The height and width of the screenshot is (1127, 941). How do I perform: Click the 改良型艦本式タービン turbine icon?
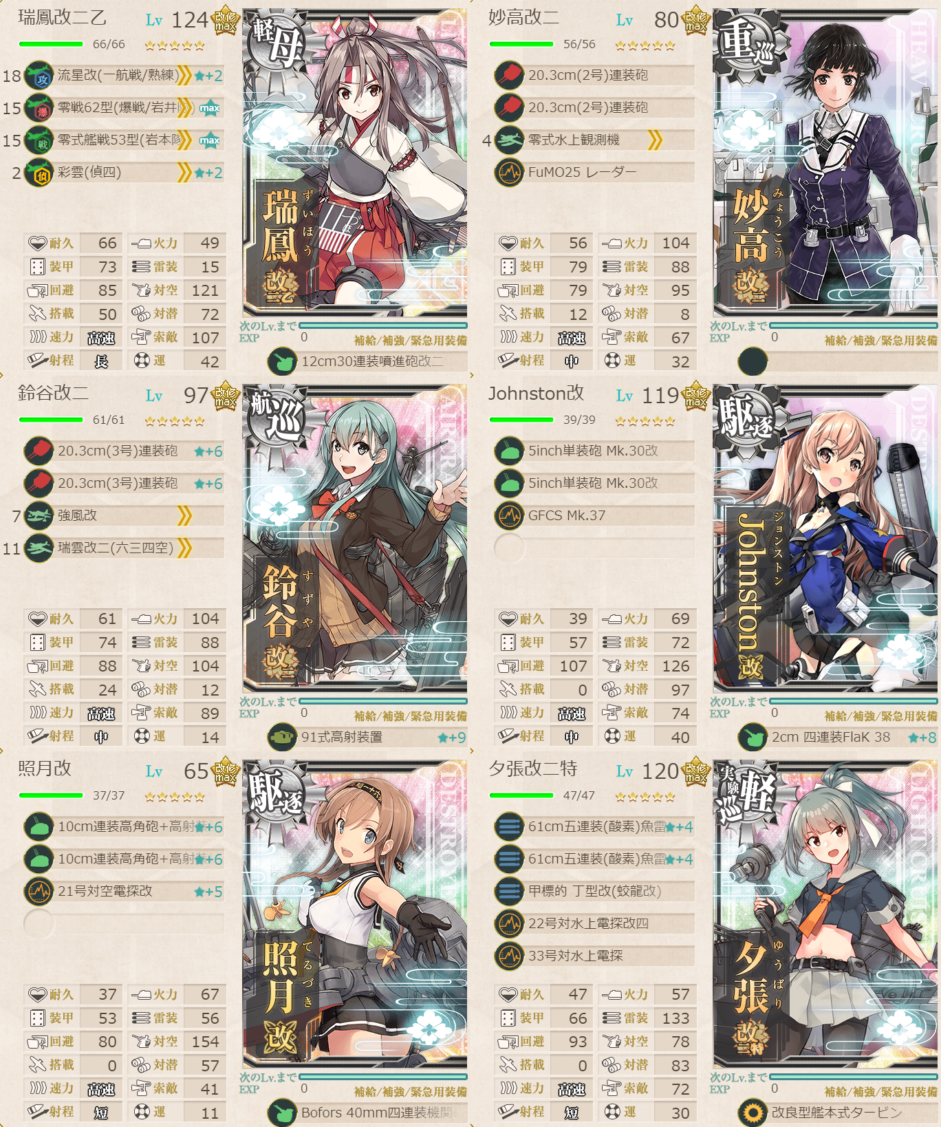click(x=753, y=1113)
